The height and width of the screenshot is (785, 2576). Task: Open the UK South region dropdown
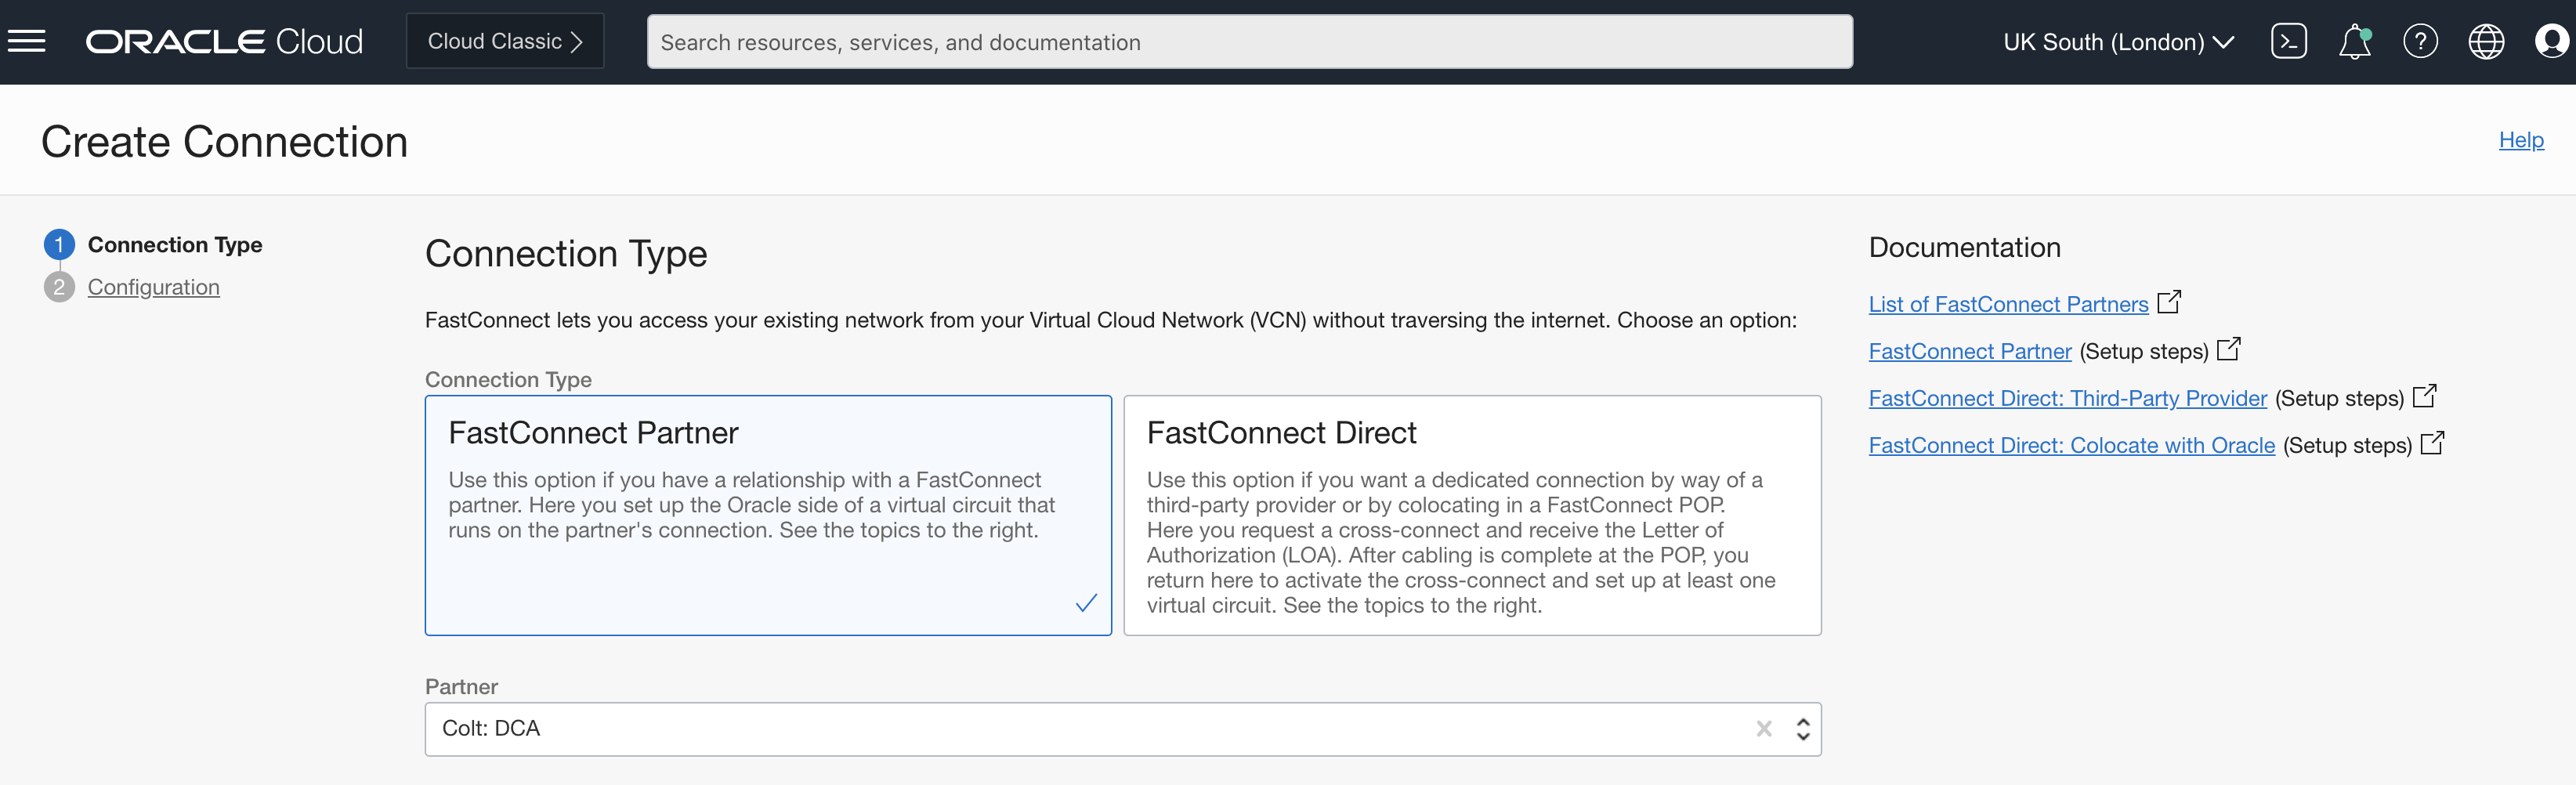click(x=2117, y=42)
